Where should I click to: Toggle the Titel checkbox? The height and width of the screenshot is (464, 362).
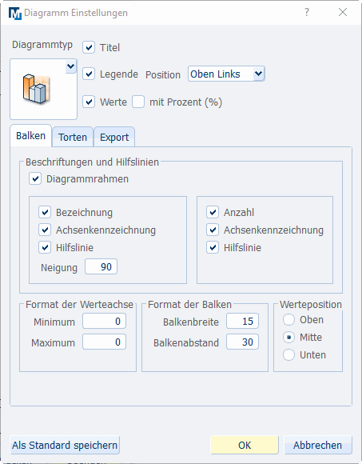tap(89, 47)
